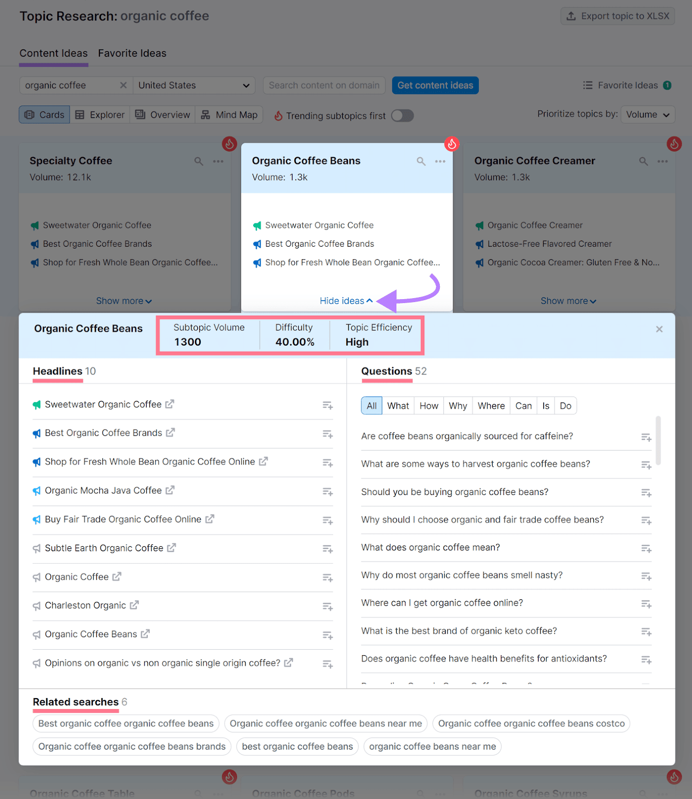Switch to Mind Map view
The width and height of the screenshot is (692, 799).
[x=229, y=115]
